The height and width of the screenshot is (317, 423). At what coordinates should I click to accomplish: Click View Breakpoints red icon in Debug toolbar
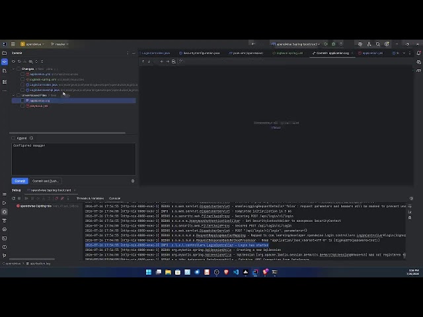tap(56, 198)
